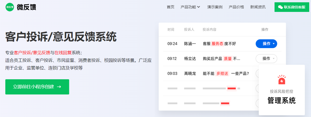Screen dimensions: 311x117
Task: Click the 投诉内容 column header
Action: click(x=209, y=30)
